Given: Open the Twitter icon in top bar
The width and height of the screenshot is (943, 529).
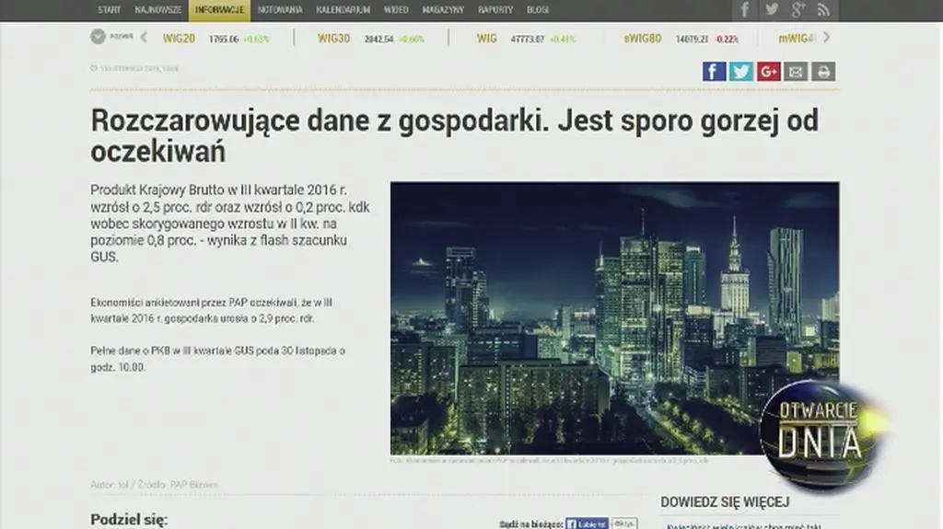Looking at the screenshot, I should 772,9.
